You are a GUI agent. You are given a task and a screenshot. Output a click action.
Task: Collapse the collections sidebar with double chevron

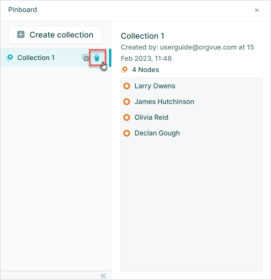pos(103,276)
